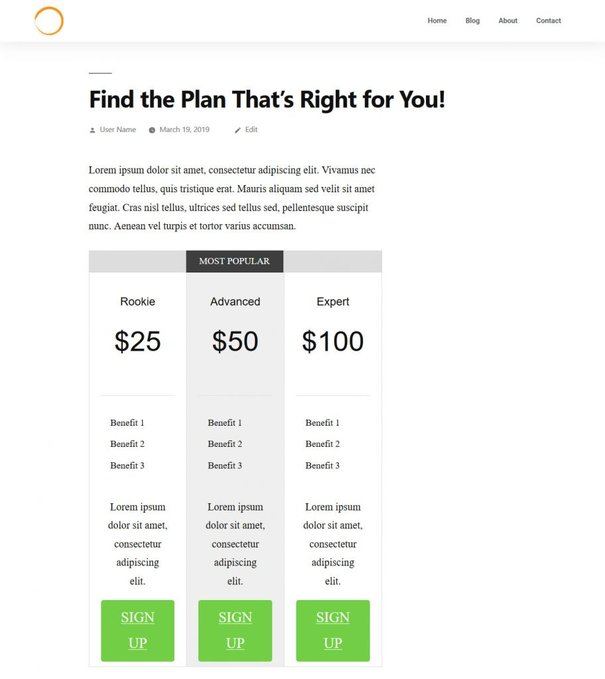Click the $100 Expert price
Viewport: 605px width, 679px height.
(332, 341)
